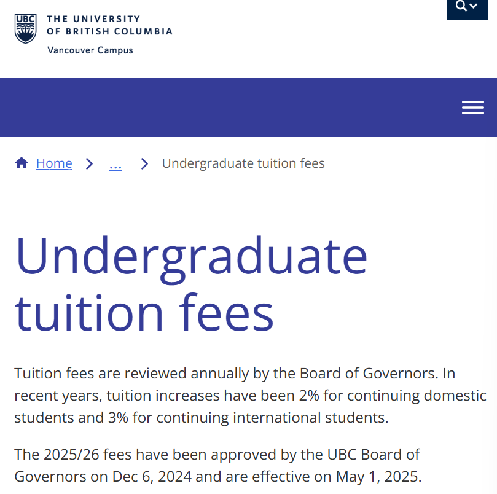
Task: Open the hamburger navigation menu
Action: click(x=473, y=108)
